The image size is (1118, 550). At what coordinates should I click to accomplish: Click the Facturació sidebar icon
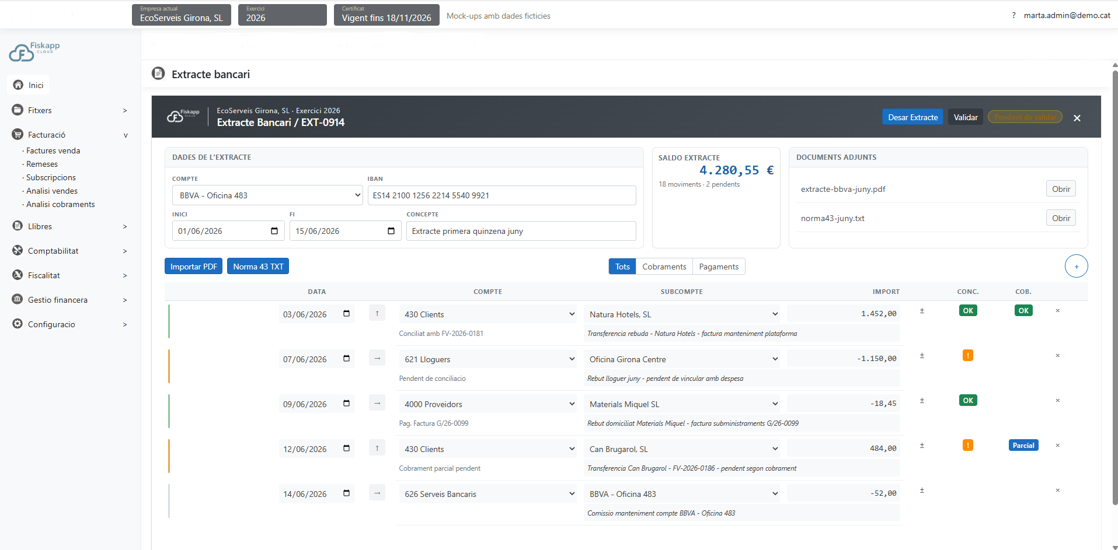pos(18,134)
